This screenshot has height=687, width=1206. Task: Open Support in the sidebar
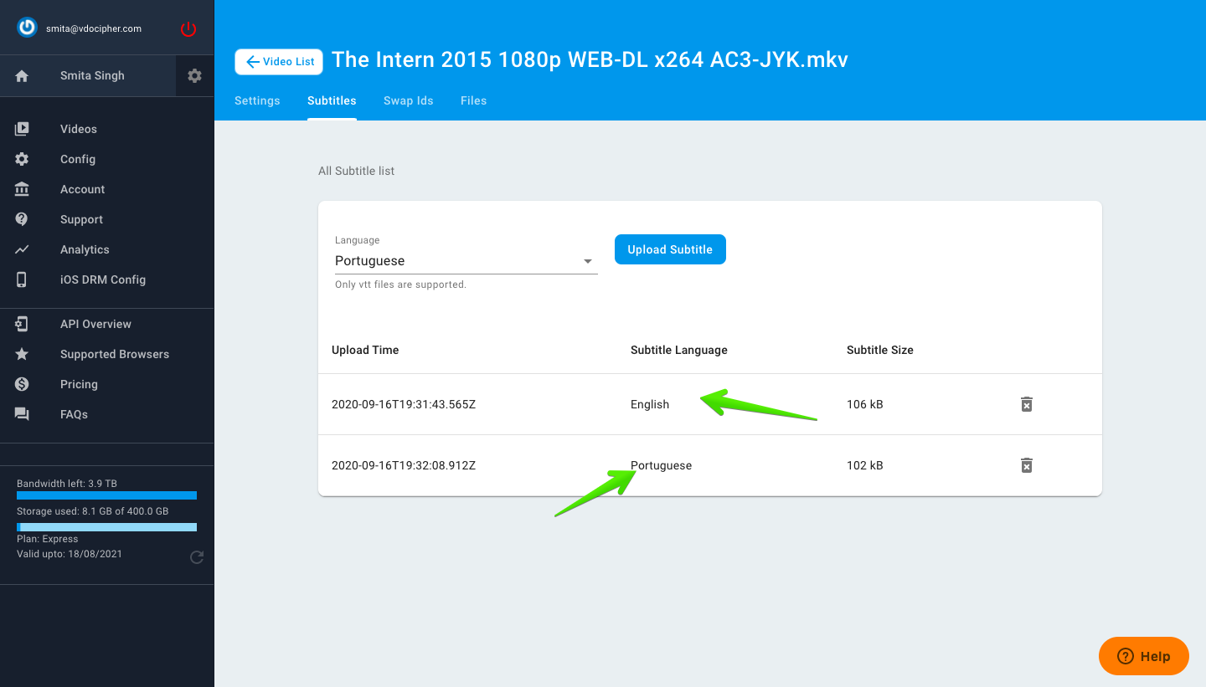pyautogui.click(x=82, y=219)
